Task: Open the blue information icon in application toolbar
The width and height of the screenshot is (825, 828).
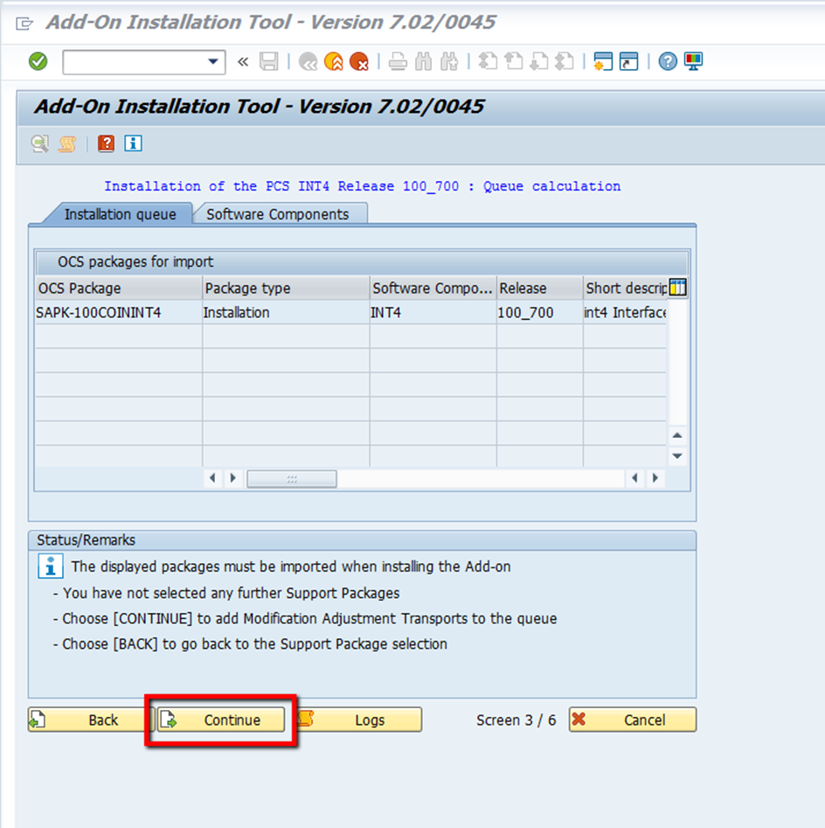Action: 133,143
